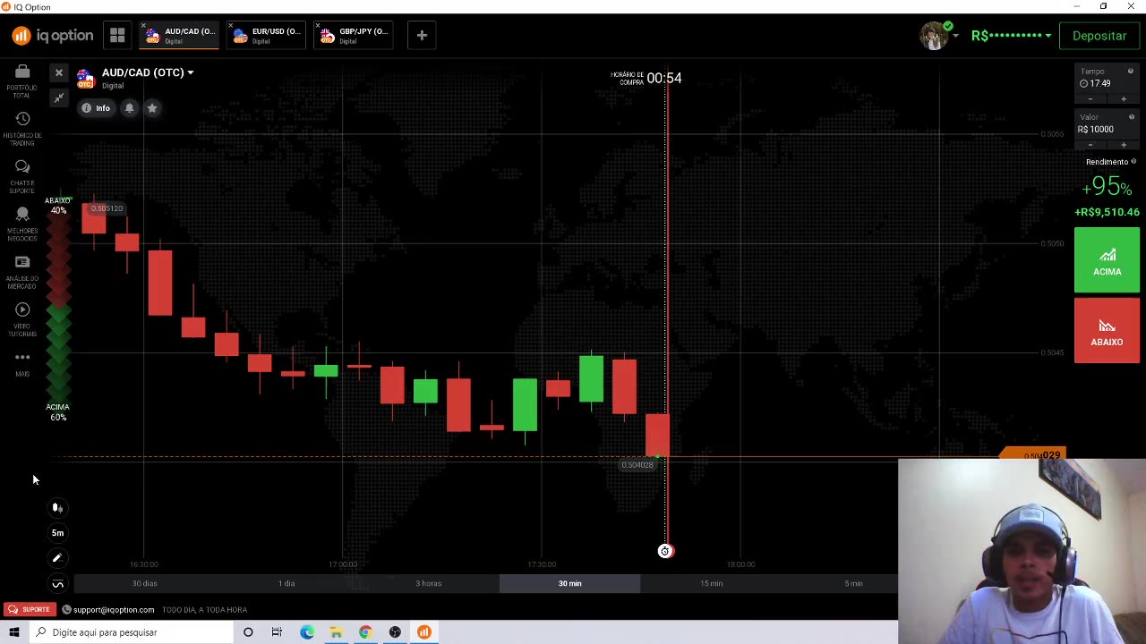
Task: Open File Explorer from taskbar
Action: (x=336, y=632)
